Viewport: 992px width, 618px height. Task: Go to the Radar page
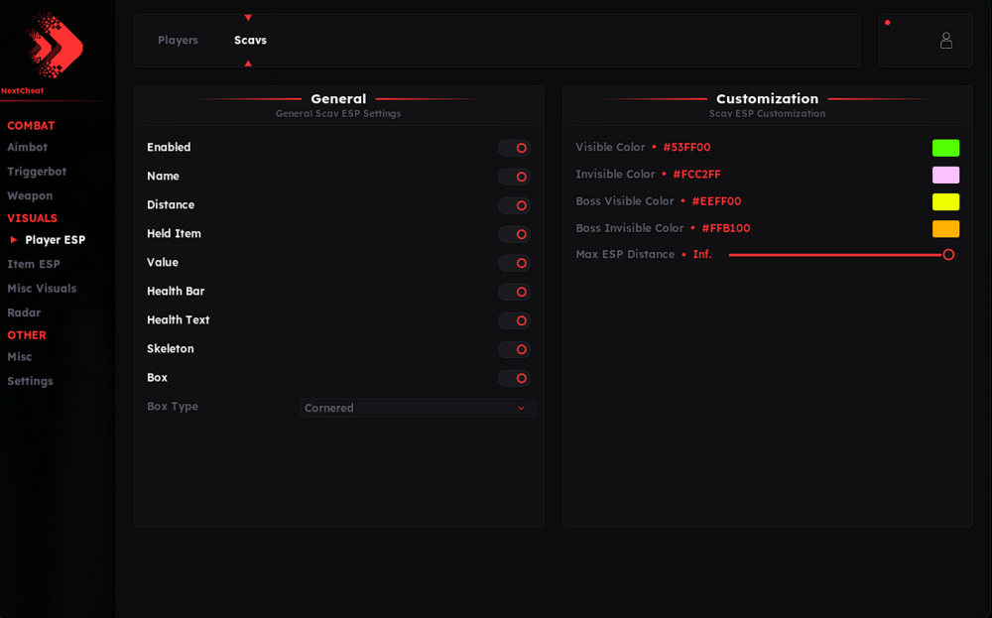[24, 312]
